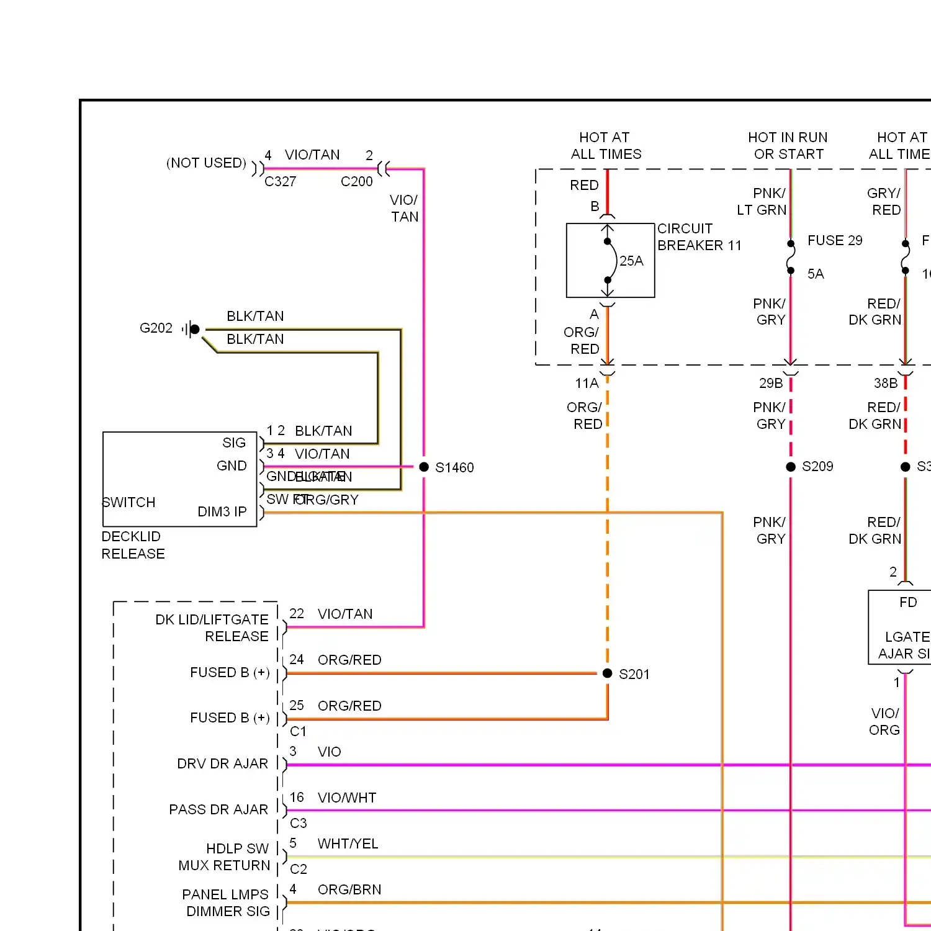This screenshot has height=931, width=931.
Task: Click the HDLP SW MUX RETURN label
Action: point(224,857)
